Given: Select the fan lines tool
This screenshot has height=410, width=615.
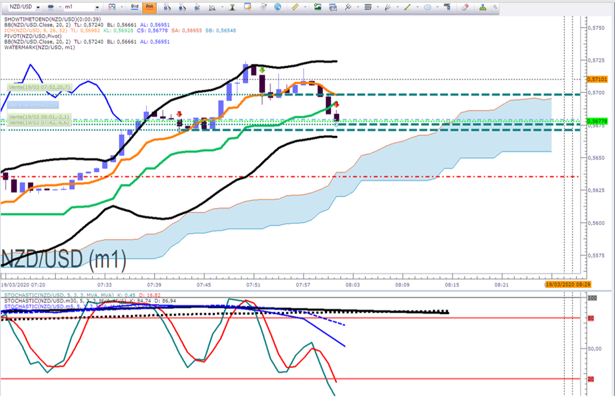Looking at the screenshot, I should coord(388,7).
